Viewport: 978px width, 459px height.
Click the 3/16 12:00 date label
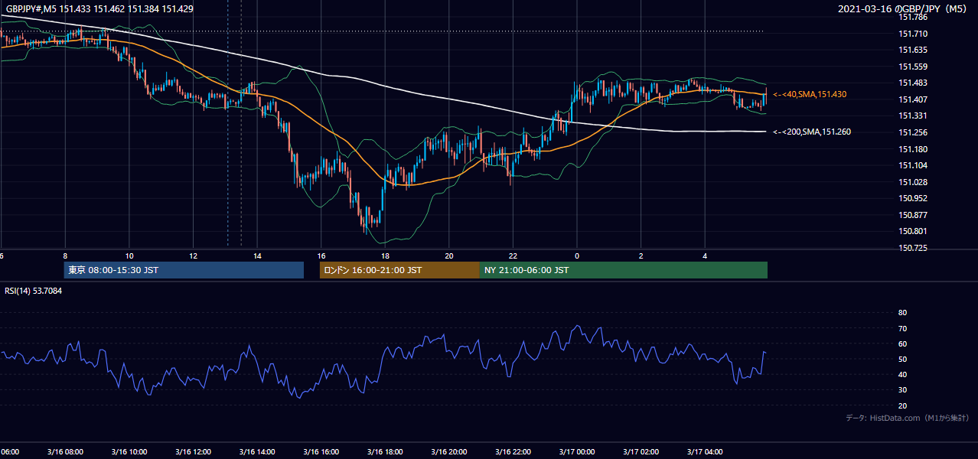(192, 451)
